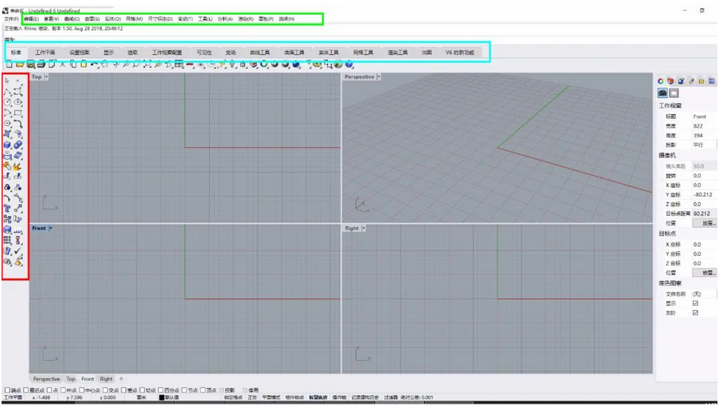Open the Top viewport title dropdown arrow
719x405 pixels.
point(46,77)
